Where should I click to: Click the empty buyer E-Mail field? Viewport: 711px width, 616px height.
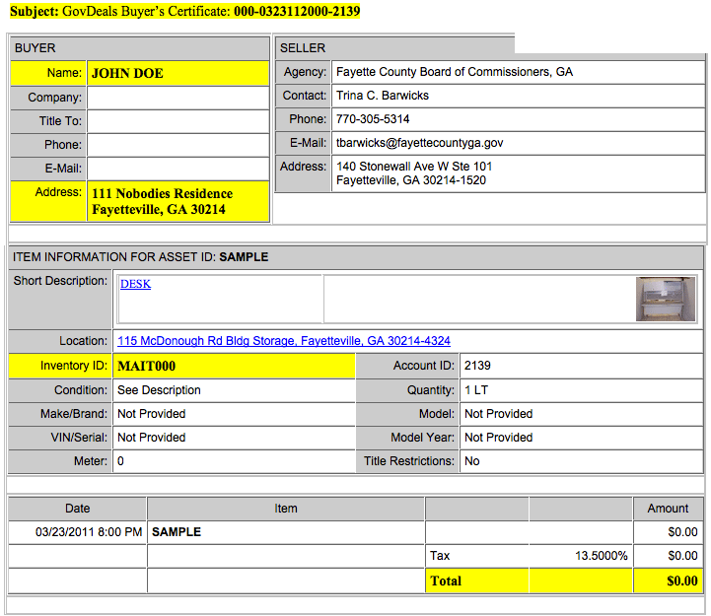coord(178,169)
